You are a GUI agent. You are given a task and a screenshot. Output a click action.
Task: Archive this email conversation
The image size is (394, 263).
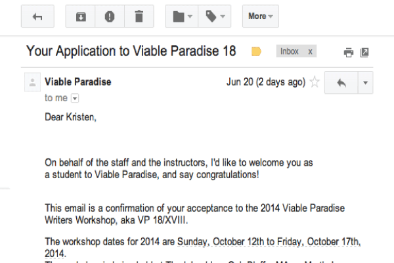pos(80,16)
